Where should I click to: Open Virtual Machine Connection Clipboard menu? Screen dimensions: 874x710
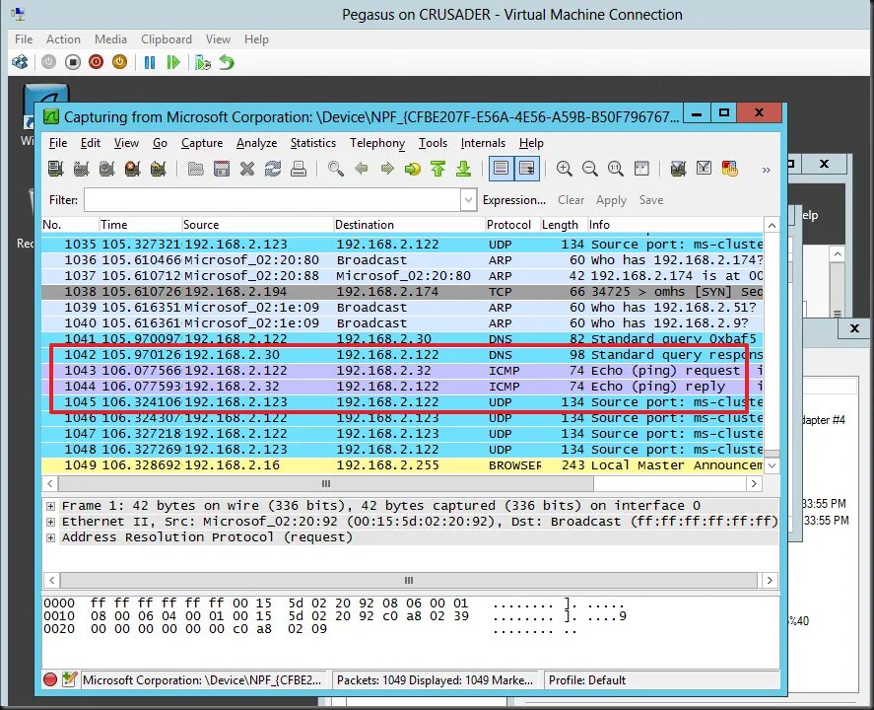(167, 39)
